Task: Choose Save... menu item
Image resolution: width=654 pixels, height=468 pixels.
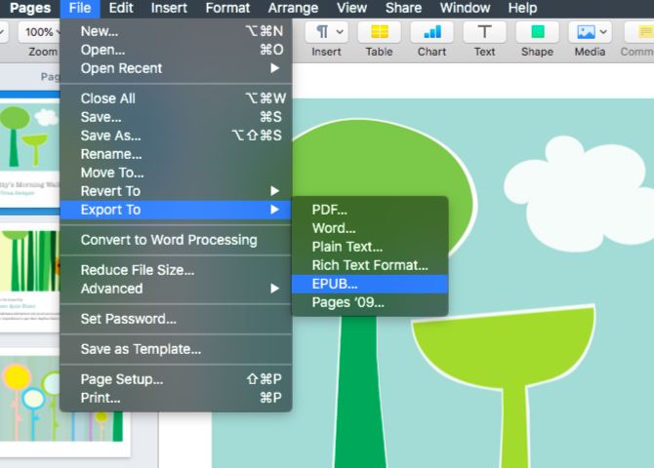Action: tap(176, 117)
